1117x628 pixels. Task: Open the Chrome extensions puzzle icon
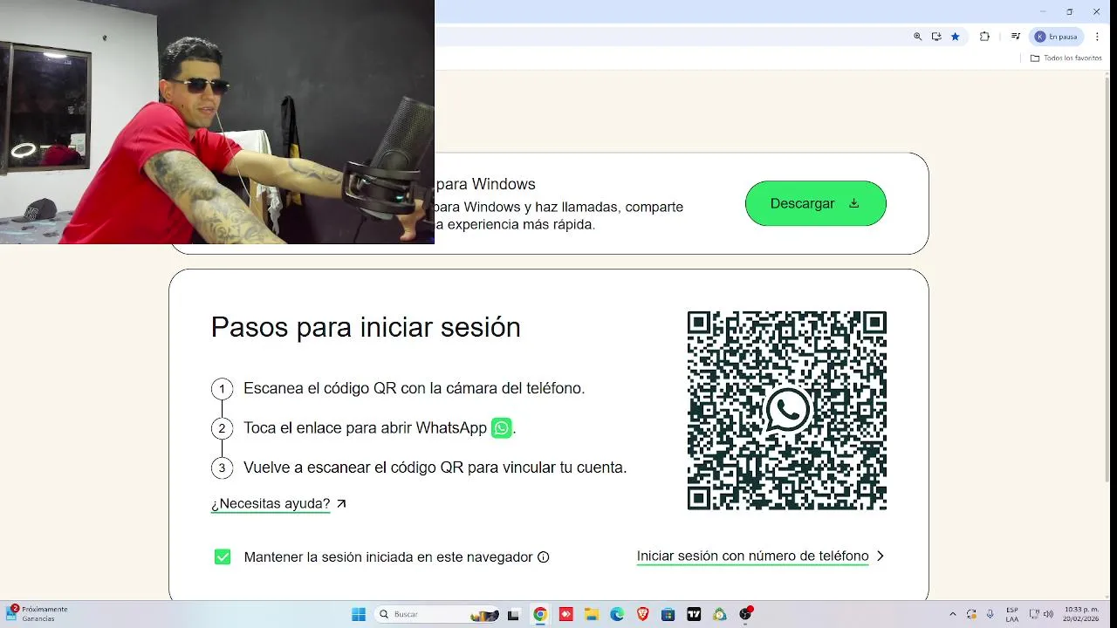coord(985,37)
